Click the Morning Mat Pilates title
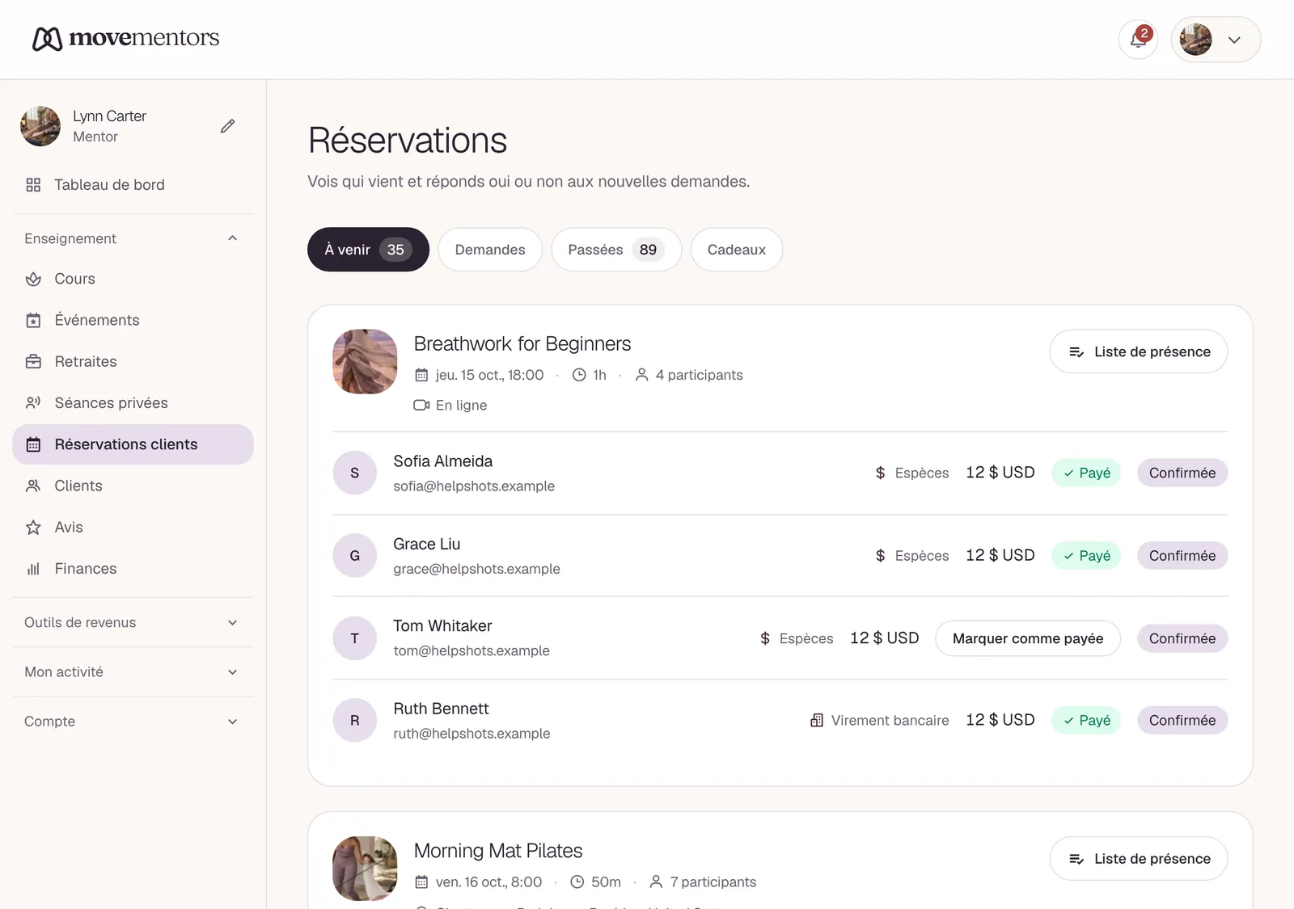Image resolution: width=1294 pixels, height=909 pixels. 498,851
